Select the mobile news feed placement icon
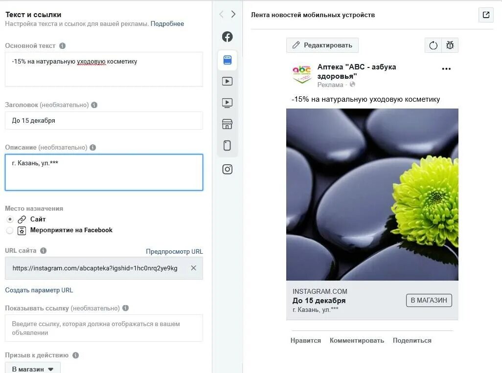 [x=227, y=60]
